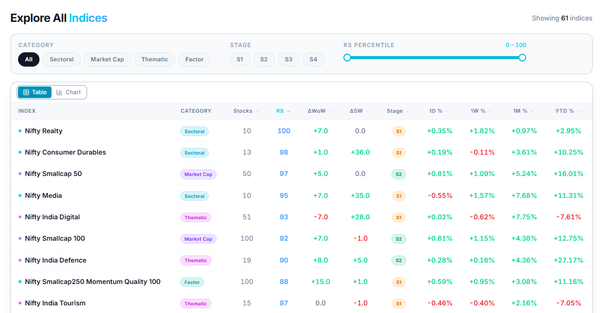Click Factor badge in Smallcap250 Momentum Quality row
The width and height of the screenshot is (607, 313).
192,282
